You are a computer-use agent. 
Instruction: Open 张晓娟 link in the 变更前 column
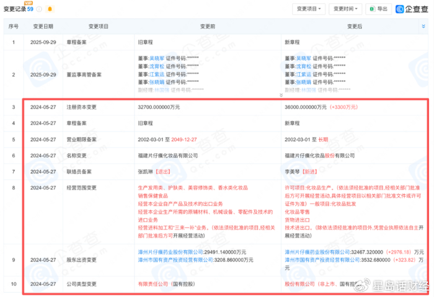tap(157, 82)
